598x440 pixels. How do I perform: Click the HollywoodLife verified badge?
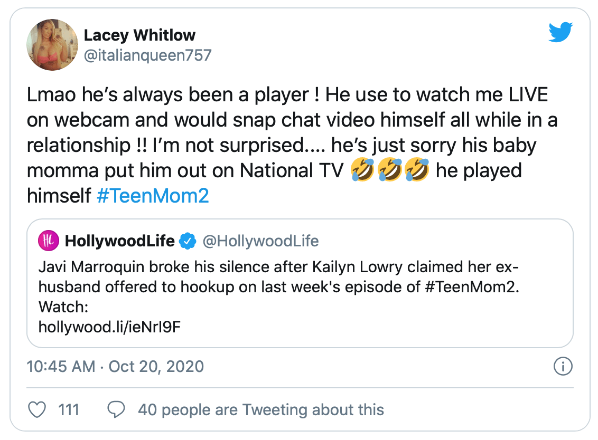pyautogui.click(x=188, y=241)
